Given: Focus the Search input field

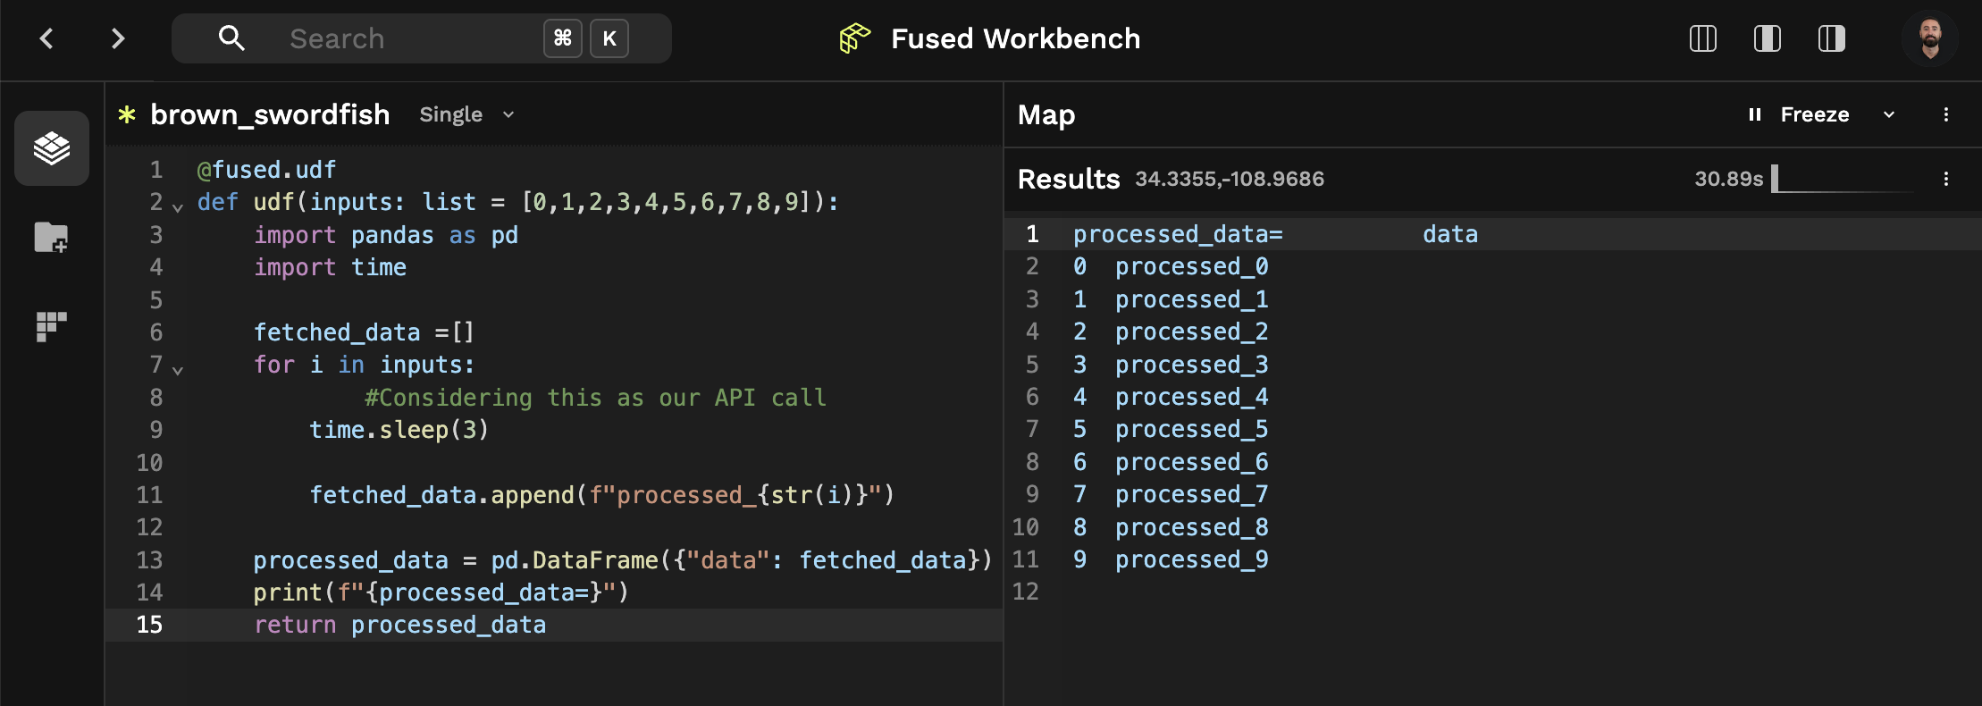Looking at the screenshot, I should pyautogui.click(x=422, y=38).
